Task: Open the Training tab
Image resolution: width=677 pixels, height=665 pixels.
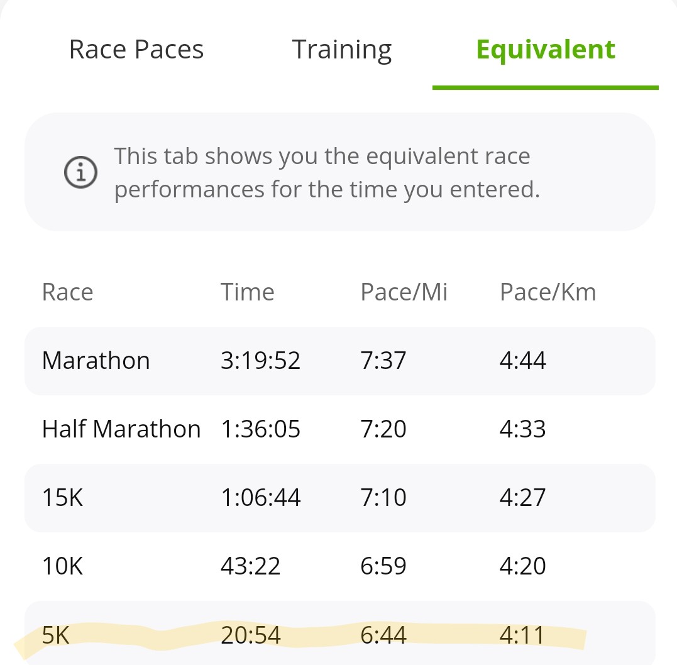Action: point(342,50)
